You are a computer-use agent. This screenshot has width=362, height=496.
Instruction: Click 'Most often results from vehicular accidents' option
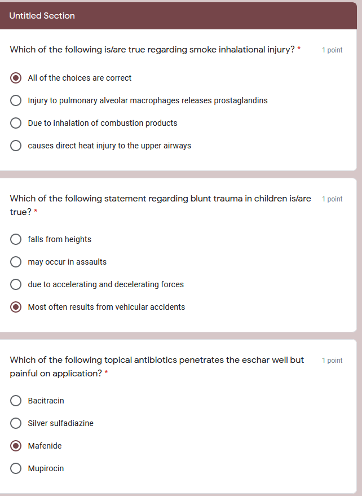pos(16,307)
